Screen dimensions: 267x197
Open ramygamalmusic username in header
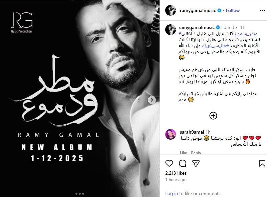click(198, 10)
